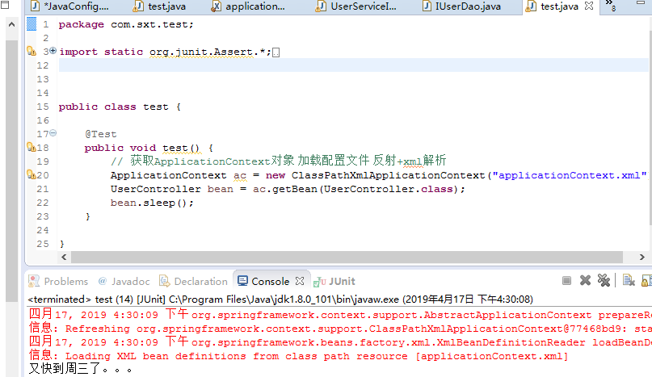This screenshot has height=377, width=652.
Task: Open the Declaration view tab
Action: pos(194,282)
